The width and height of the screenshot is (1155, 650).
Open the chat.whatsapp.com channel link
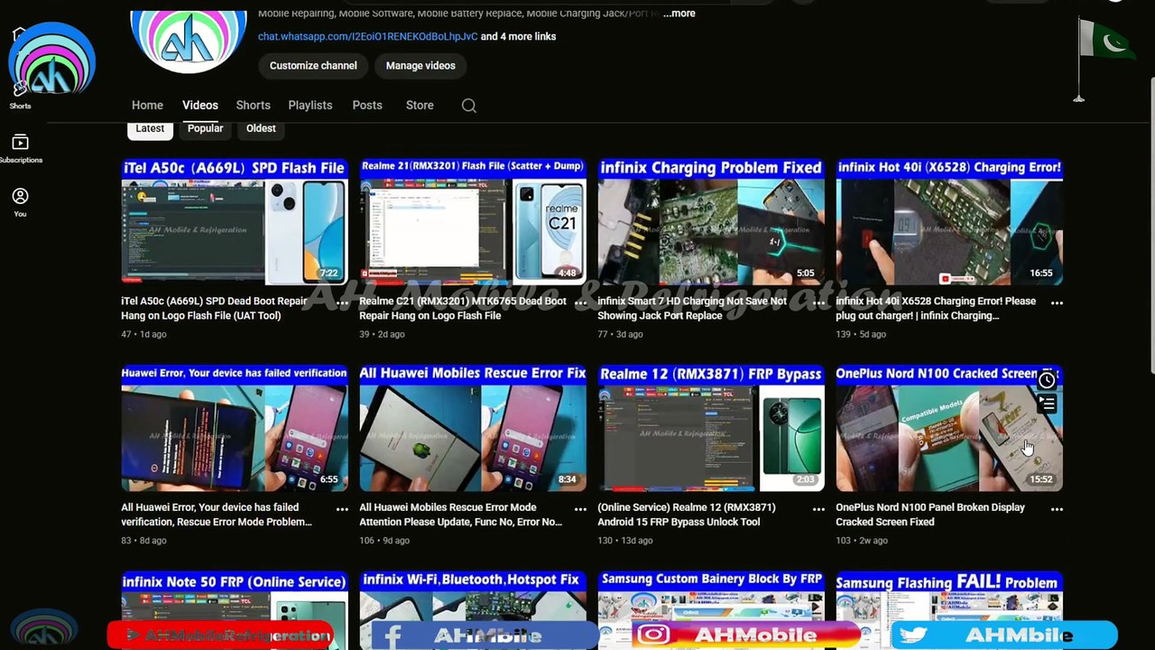(368, 36)
